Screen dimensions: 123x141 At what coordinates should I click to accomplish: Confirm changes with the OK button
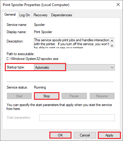(60, 135)
